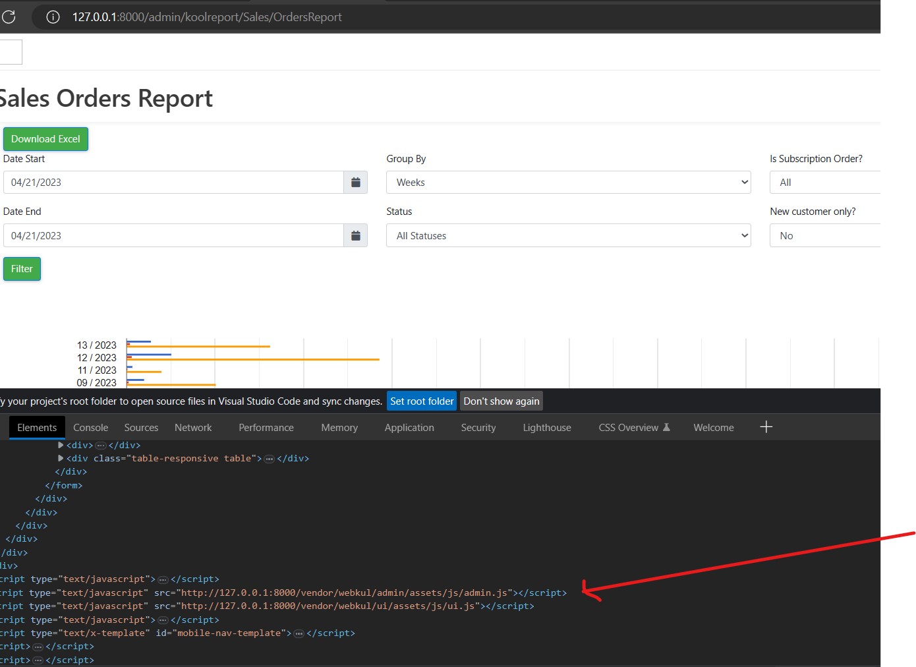Switch to the Lighthouse tab
Viewport: 916px width, 667px height.
tap(546, 427)
